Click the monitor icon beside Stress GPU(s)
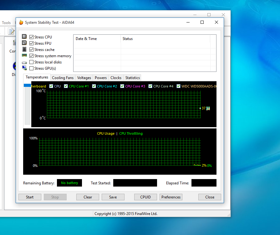Viewport: 280px width, 235px height. pyautogui.click(x=24, y=68)
